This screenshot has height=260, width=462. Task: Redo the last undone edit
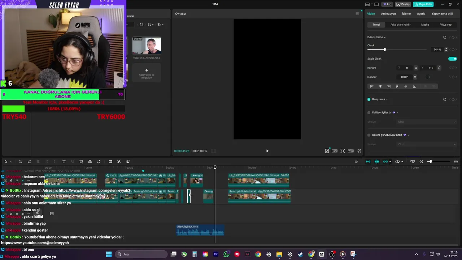point(29,161)
